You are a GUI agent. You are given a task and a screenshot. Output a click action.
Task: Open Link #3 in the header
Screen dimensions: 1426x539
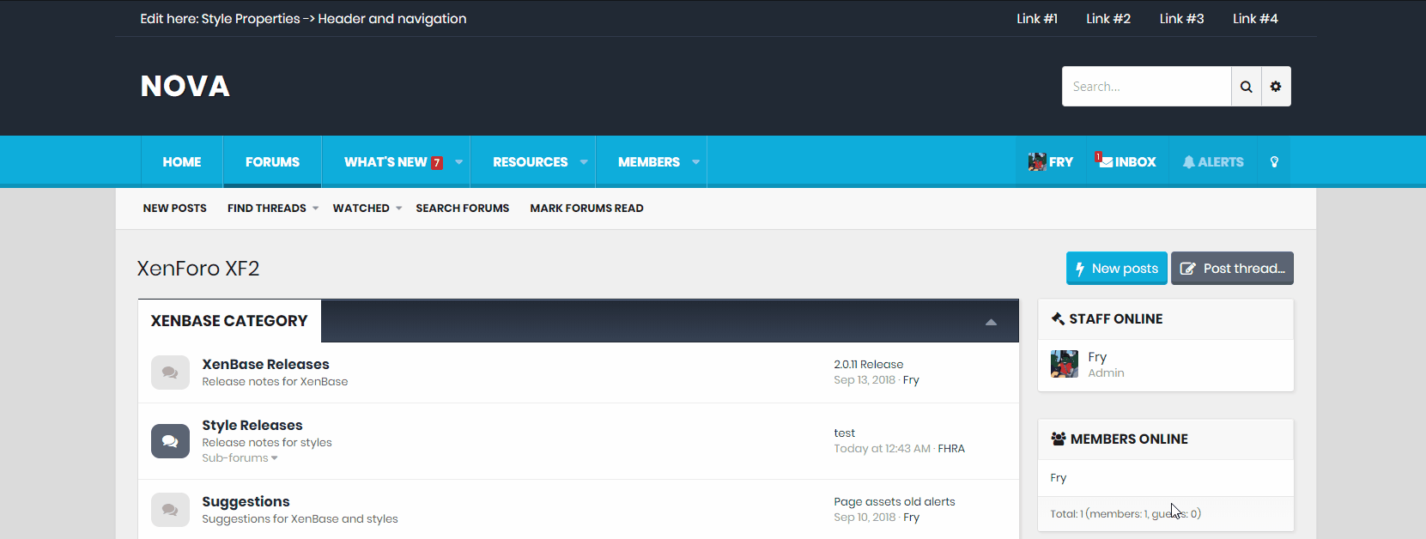1181,18
